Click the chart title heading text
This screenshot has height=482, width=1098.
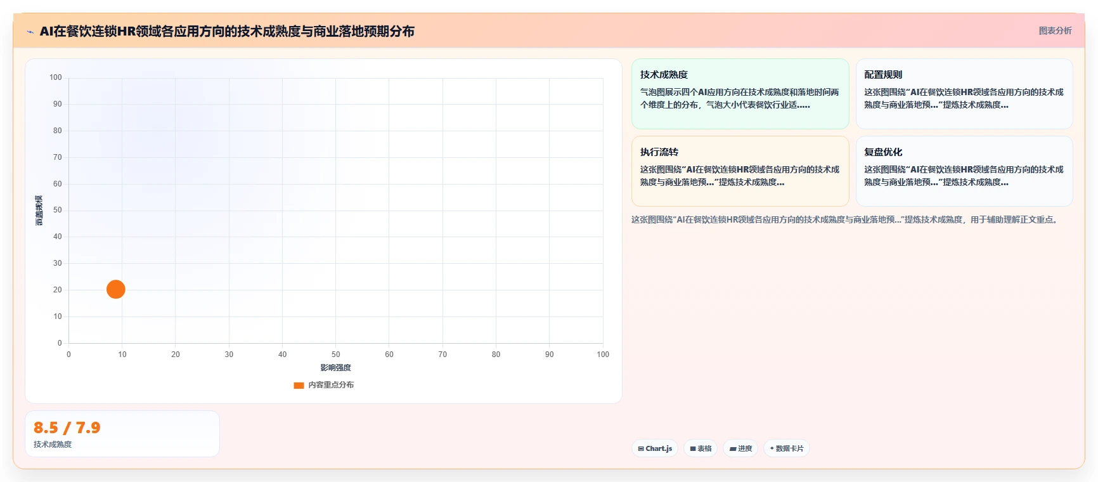pos(227,31)
